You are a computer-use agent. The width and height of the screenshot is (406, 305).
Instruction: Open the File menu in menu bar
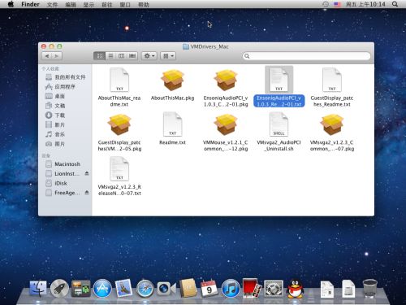[52, 4]
